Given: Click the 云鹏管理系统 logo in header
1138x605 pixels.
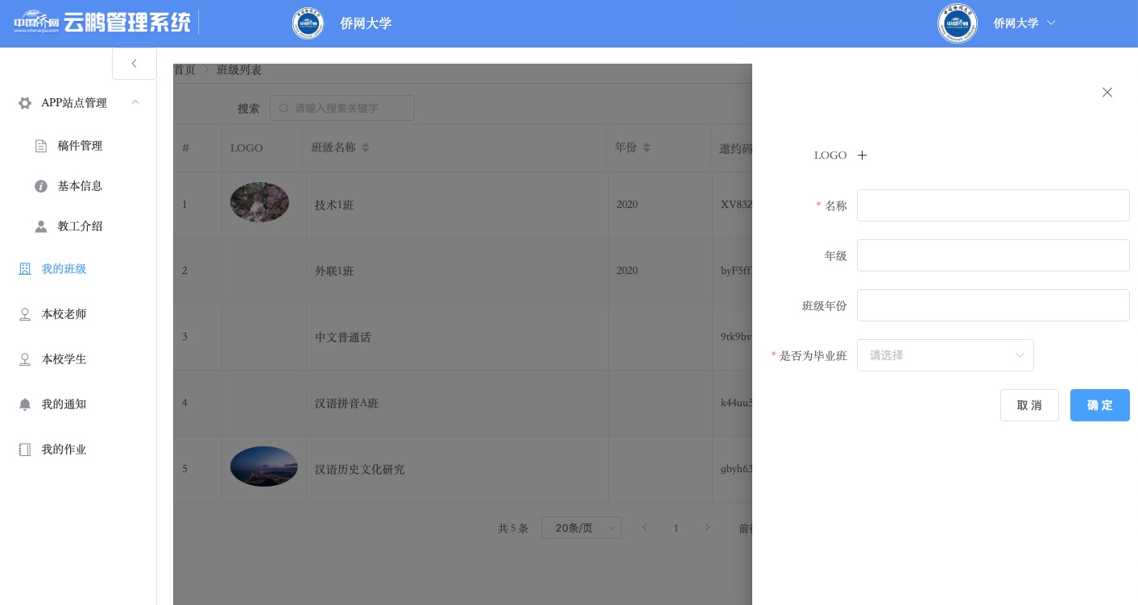Looking at the screenshot, I should click(102, 22).
